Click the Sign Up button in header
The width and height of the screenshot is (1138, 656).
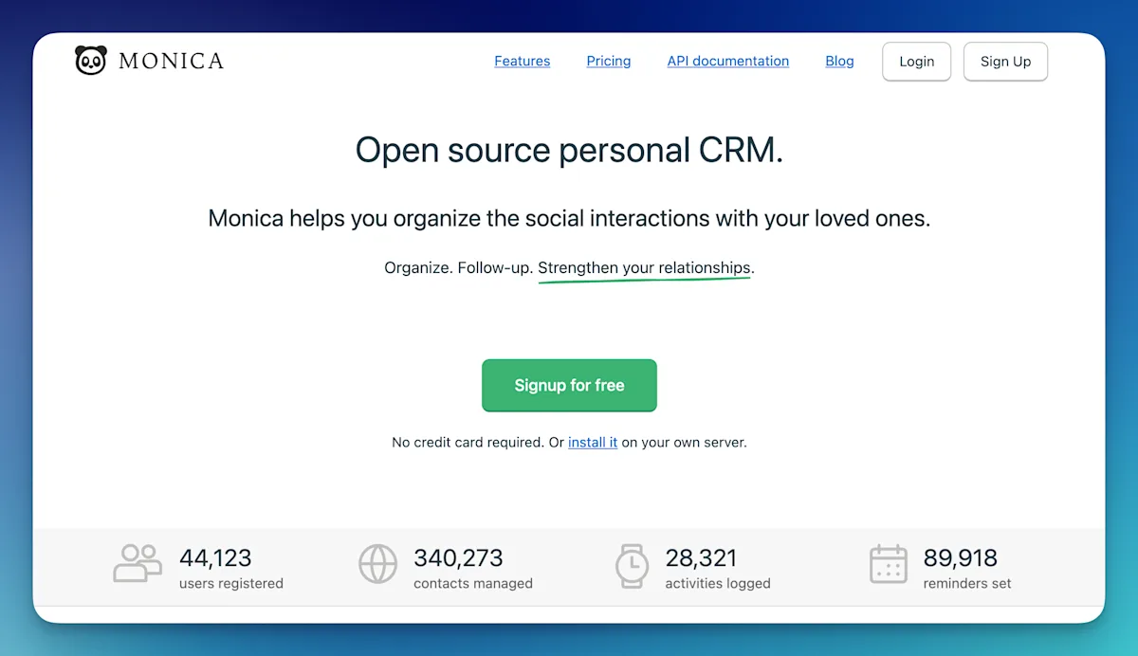pos(1005,62)
